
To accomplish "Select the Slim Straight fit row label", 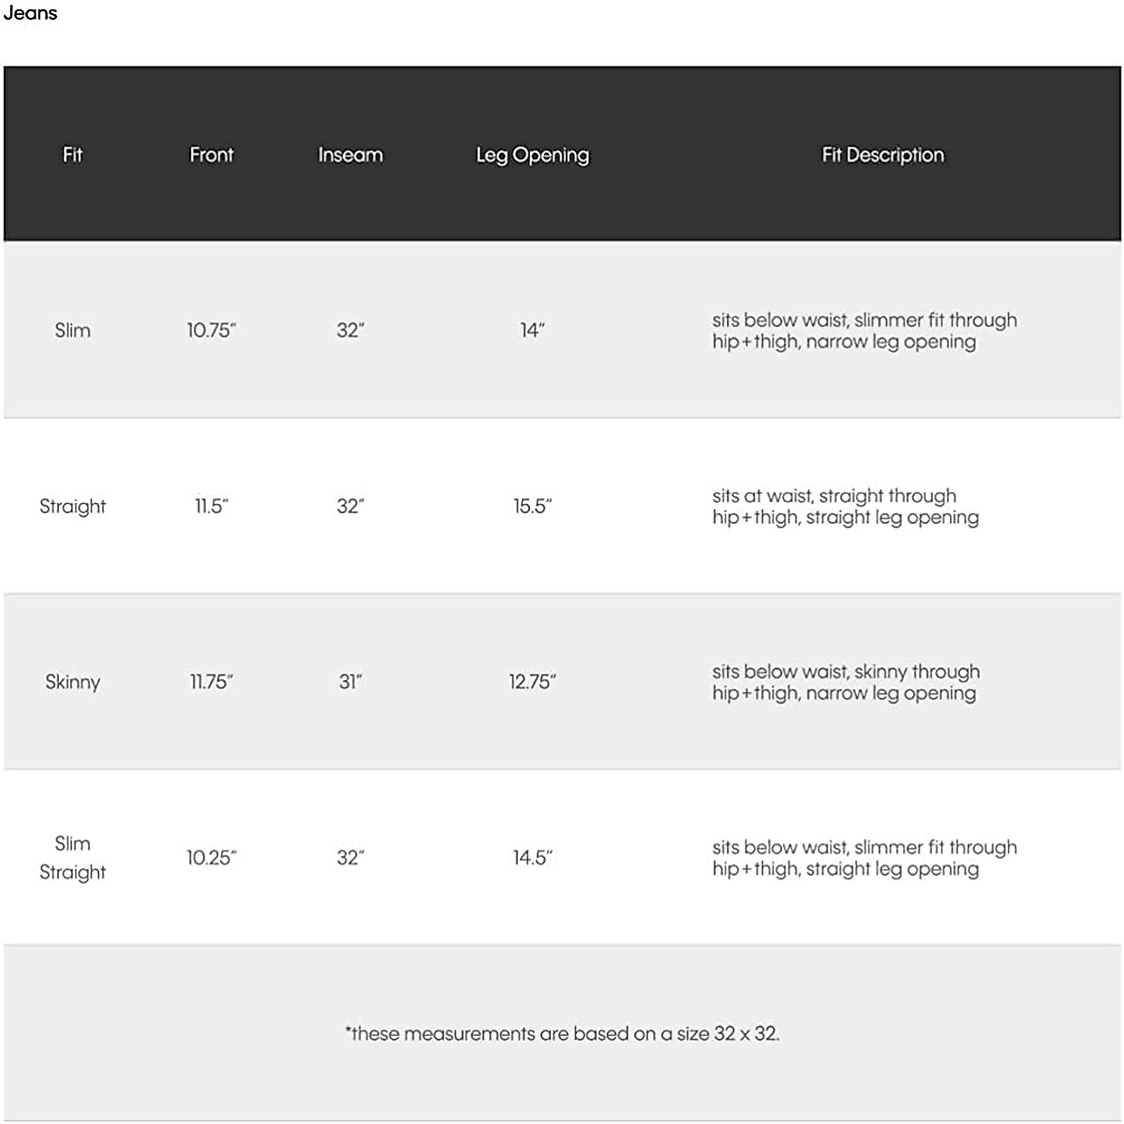I will [72, 858].
